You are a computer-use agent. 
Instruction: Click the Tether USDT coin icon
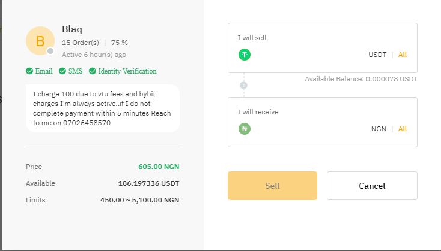[x=244, y=55]
